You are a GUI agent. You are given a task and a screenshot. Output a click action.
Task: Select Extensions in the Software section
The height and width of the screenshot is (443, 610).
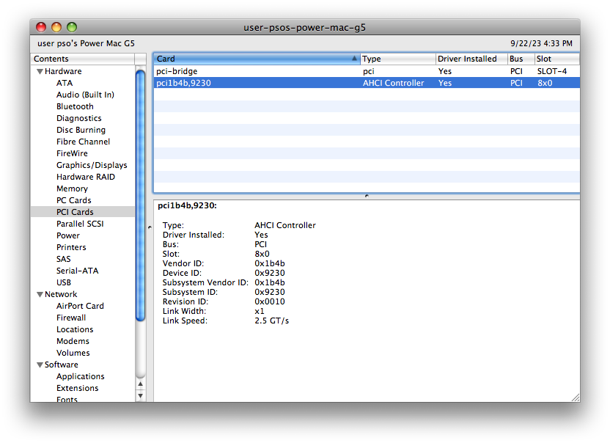tap(77, 388)
